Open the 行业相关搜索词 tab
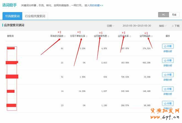The image size is (182, 123). pyautogui.click(x=35, y=16)
